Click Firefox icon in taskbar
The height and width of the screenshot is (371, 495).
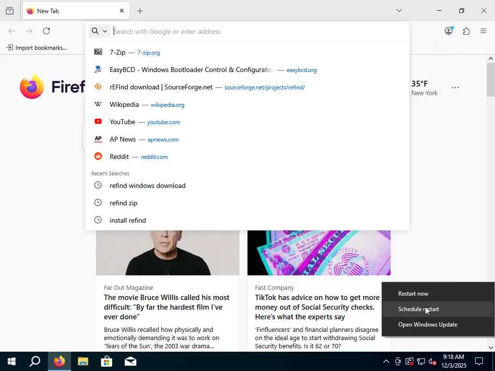click(x=59, y=361)
